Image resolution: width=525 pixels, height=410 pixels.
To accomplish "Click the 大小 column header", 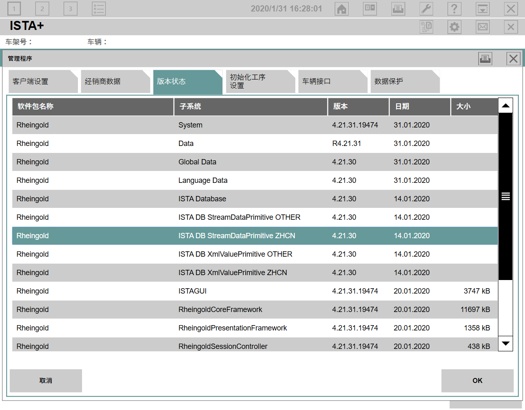I will click(475, 107).
